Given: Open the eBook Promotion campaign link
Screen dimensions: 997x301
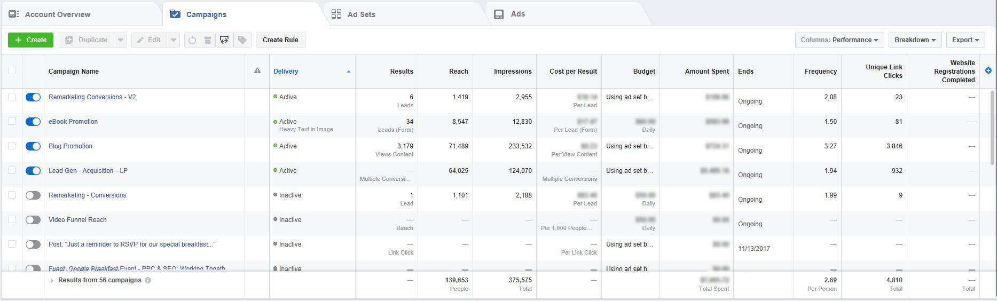Looking at the screenshot, I should 73,122.
